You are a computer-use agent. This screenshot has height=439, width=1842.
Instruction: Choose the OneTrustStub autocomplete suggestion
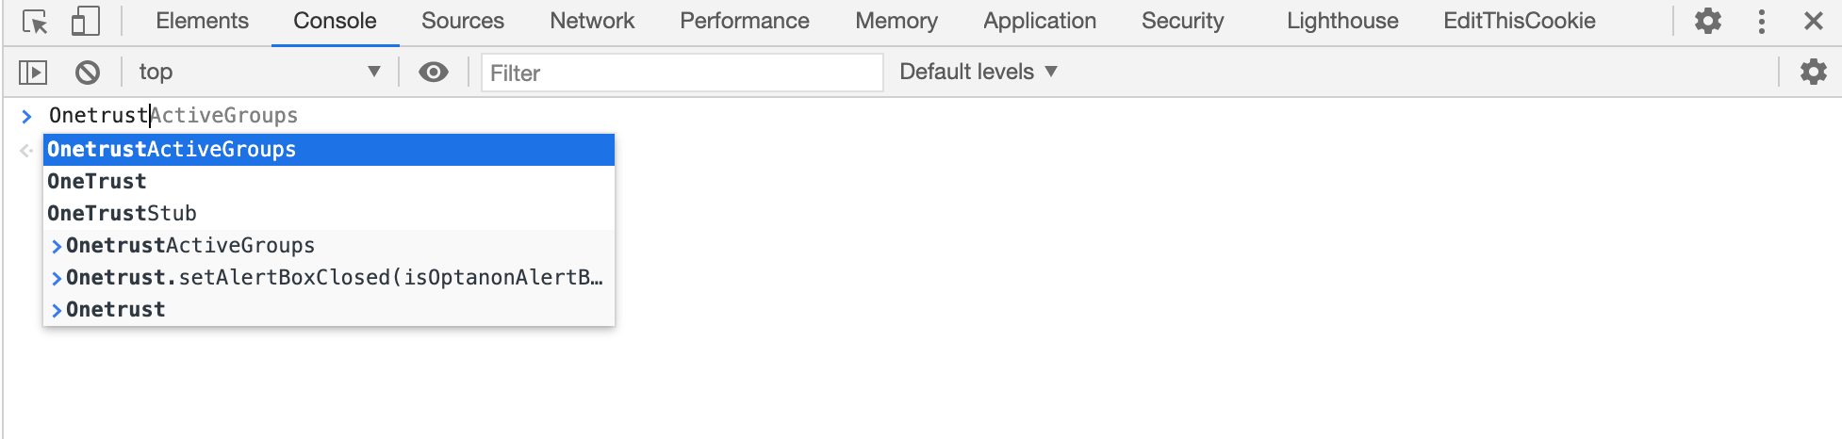(x=122, y=214)
